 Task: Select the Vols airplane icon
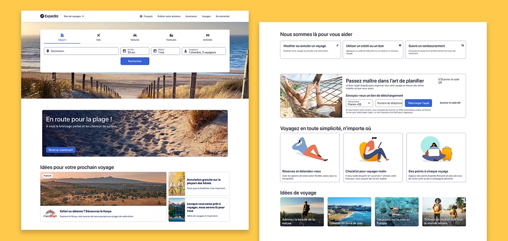click(x=99, y=35)
